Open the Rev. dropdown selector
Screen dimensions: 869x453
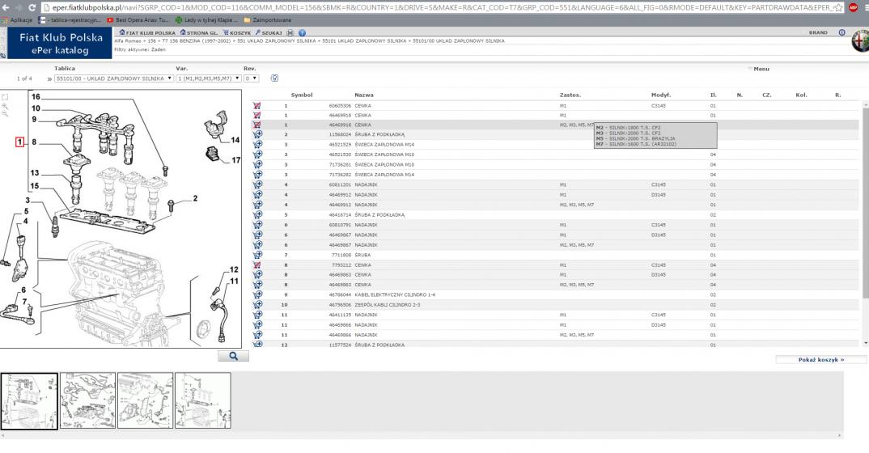pyautogui.click(x=251, y=78)
